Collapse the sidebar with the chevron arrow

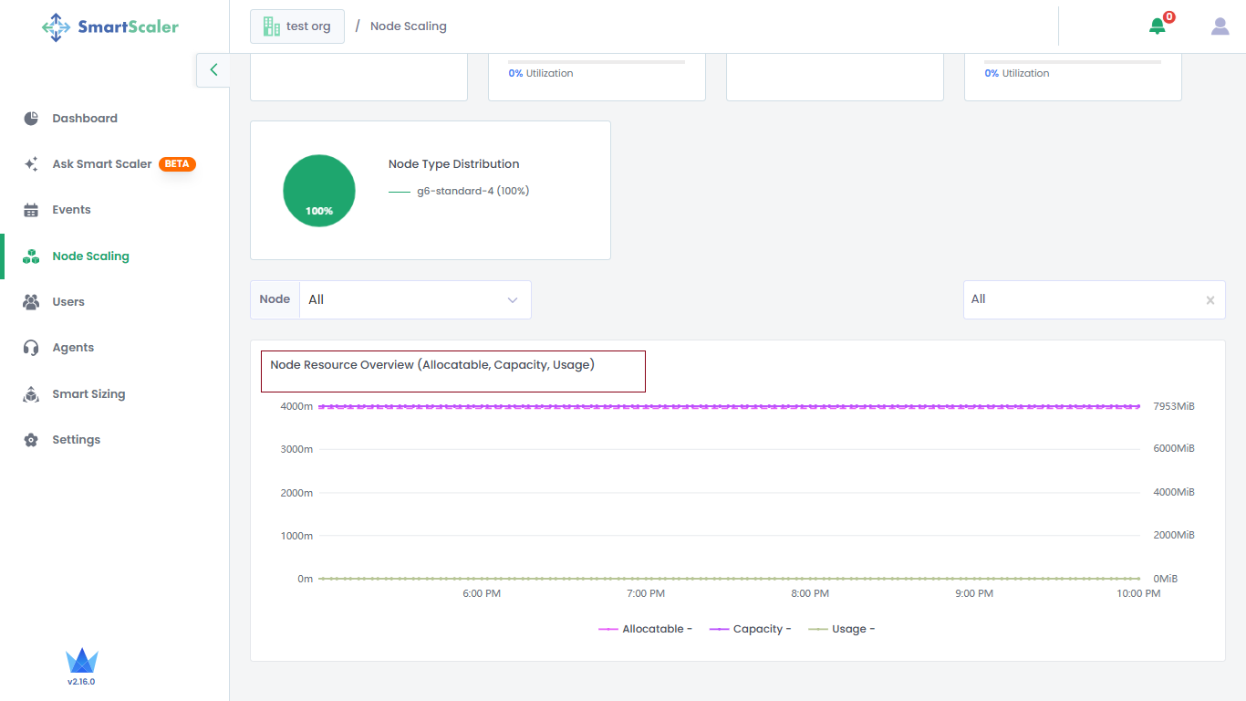[213, 69]
